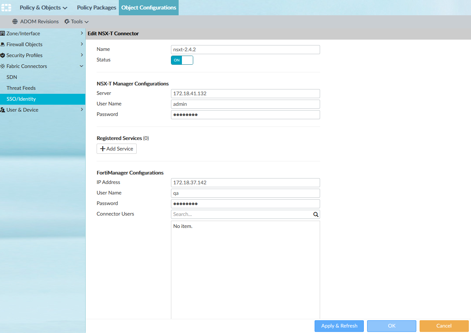Click the ADOM Revisions globe icon
Image resolution: width=471 pixels, height=333 pixels.
pyautogui.click(x=15, y=21)
